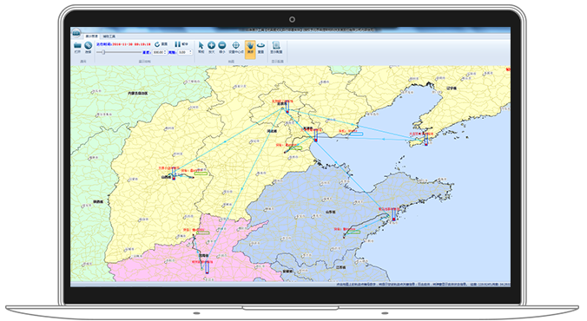Open the display configuration document icon
Image resolution: width=587 pixels, height=321 pixels.
[276, 46]
